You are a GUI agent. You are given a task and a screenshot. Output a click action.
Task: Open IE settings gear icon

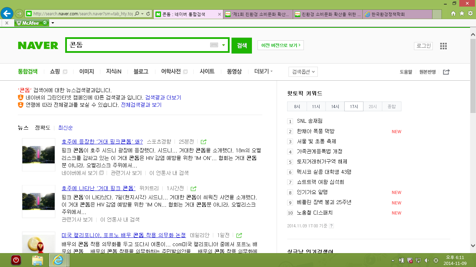tap(470, 14)
